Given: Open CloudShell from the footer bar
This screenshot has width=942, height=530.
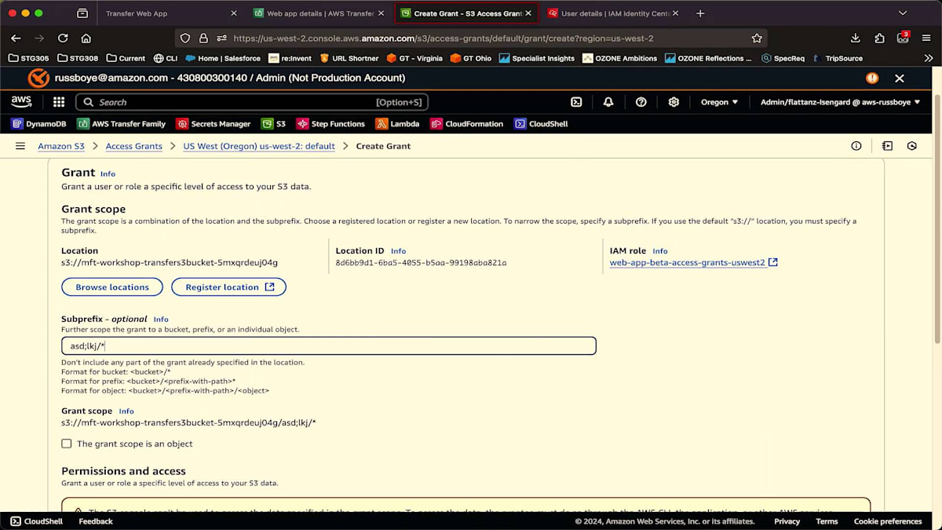Looking at the screenshot, I should point(36,521).
